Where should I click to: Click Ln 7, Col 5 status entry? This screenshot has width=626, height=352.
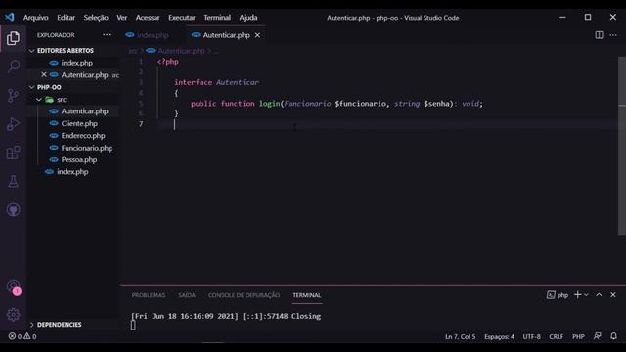tap(461, 336)
